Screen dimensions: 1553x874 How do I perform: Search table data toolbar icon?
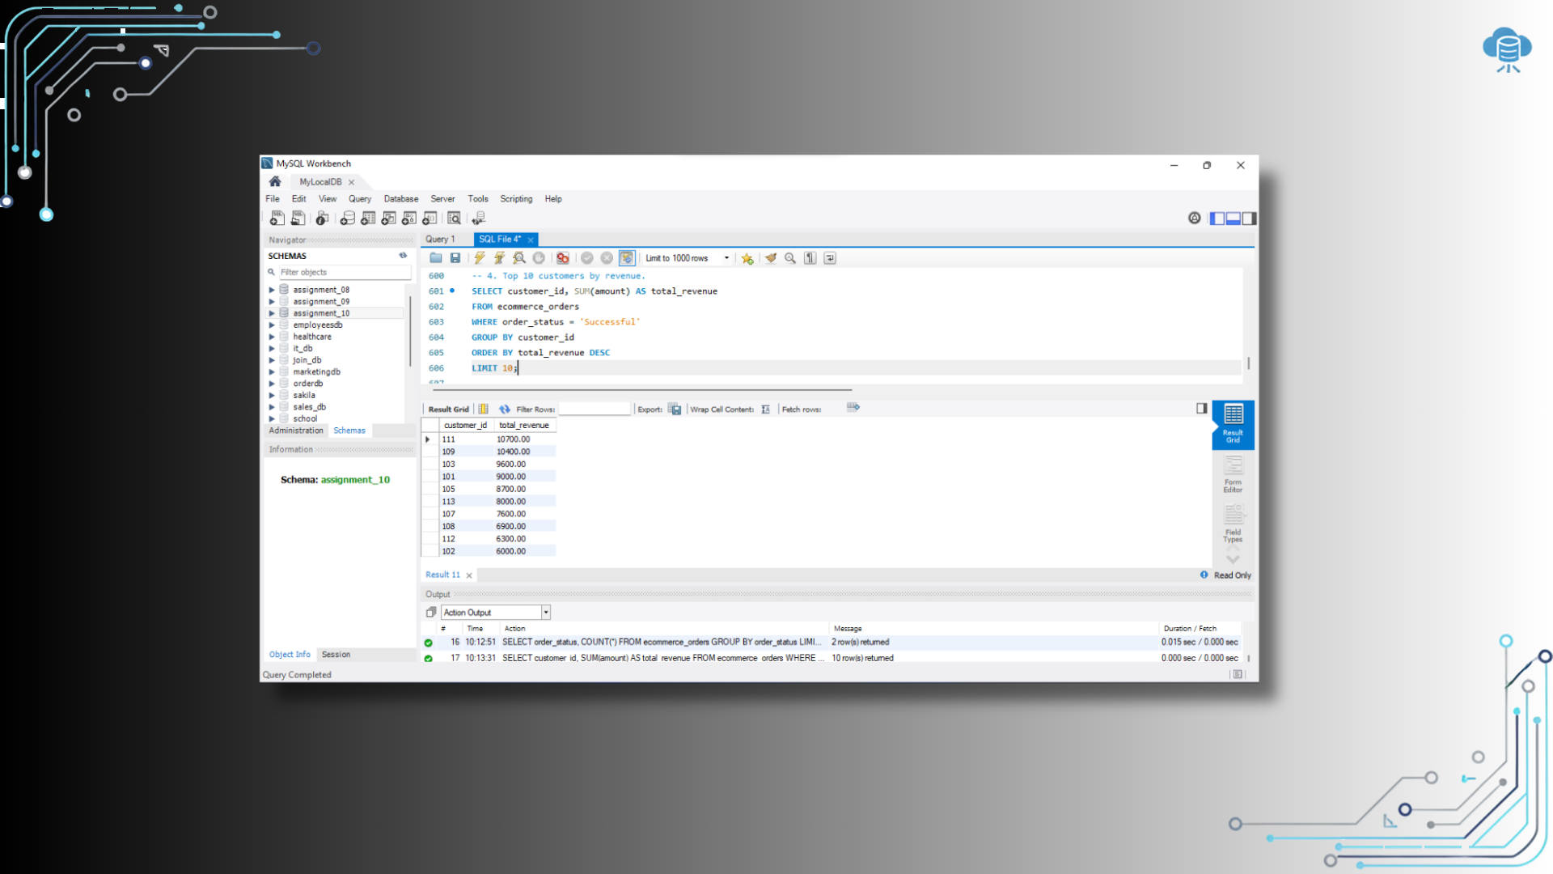[455, 218]
